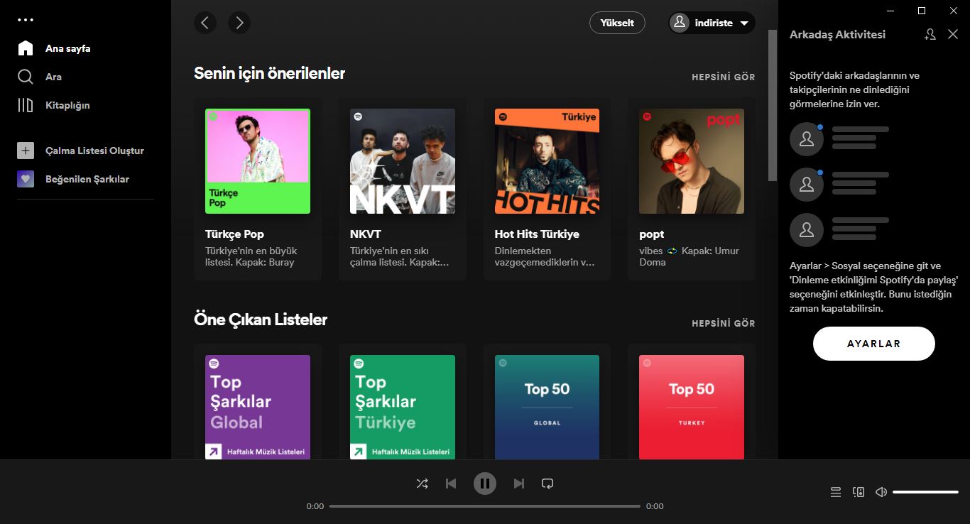This screenshot has width=970, height=524.
Task: Click HEPSİNİ GÖR for Senin için önerilenler
Action: pos(724,77)
